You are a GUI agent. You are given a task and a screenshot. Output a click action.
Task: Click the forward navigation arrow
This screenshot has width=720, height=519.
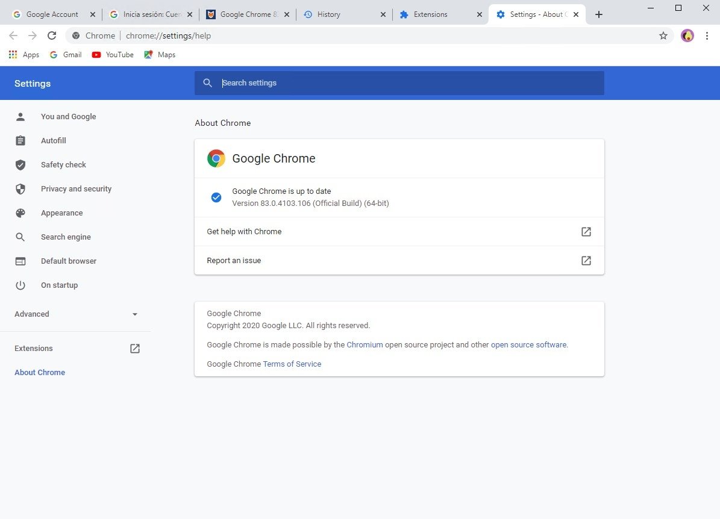point(33,36)
